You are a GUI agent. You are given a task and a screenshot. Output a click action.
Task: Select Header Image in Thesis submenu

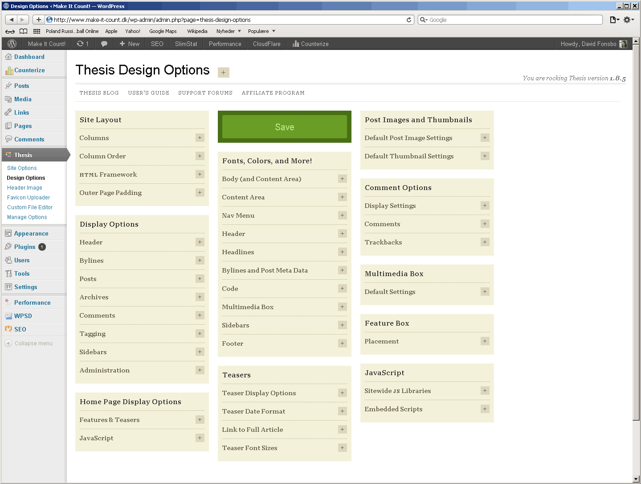[x=24, y=188]
